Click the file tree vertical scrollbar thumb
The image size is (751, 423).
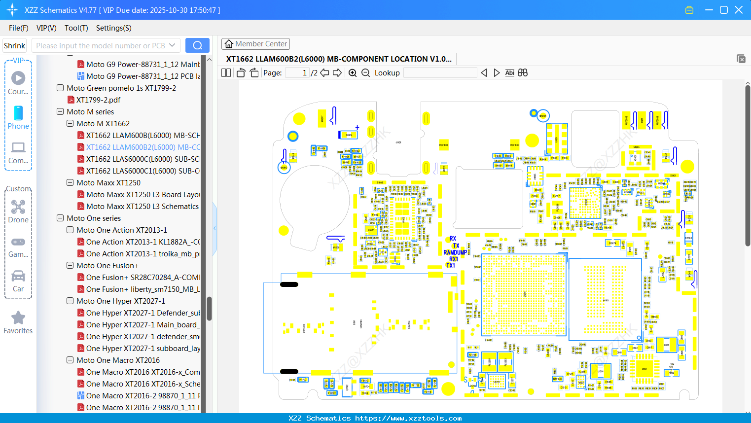pyautogui.click(x=209, y=309)
